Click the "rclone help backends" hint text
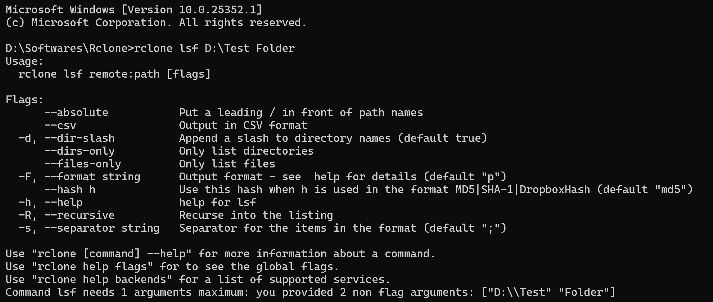The height and width of the screenshot is (302, 713). point(102,279)
